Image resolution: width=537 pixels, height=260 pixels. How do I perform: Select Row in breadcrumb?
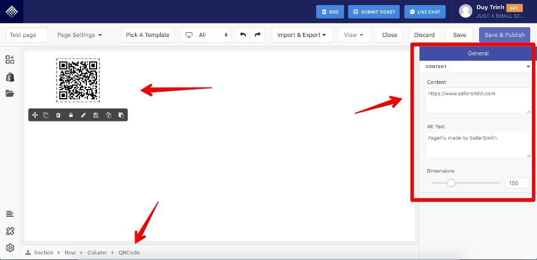pyautogui.click(x=70, y=253)
